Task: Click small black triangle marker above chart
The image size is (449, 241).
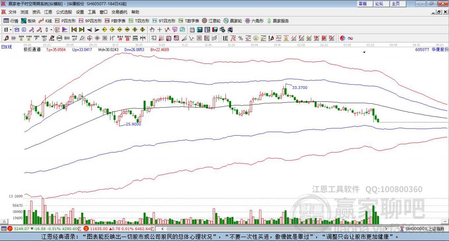Action: [364, 52]
